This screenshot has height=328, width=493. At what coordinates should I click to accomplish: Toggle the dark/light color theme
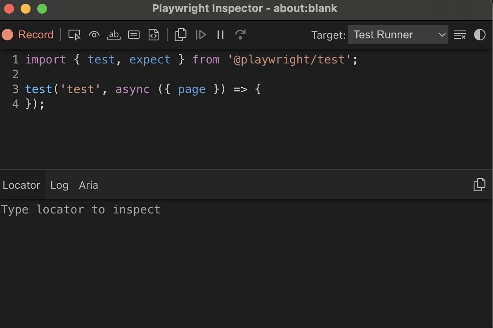click(x=479, y=35)
